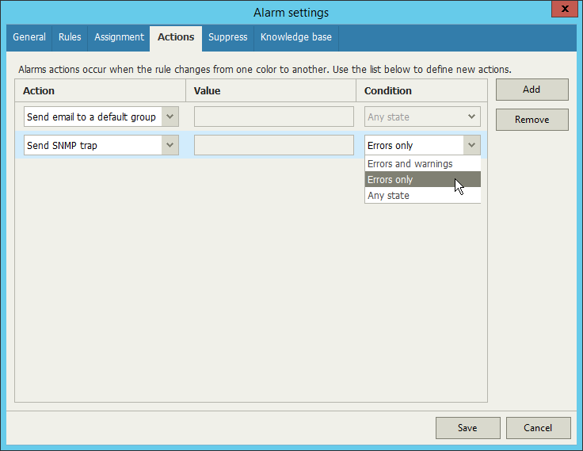Save the alarm settings
Screen dimensions: 583x451
tap(467, 427)
